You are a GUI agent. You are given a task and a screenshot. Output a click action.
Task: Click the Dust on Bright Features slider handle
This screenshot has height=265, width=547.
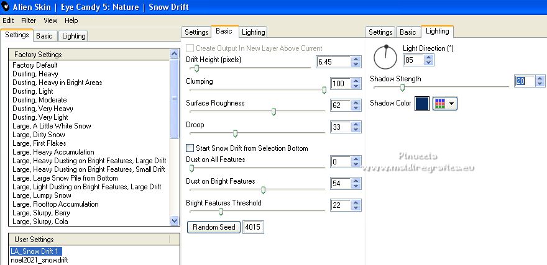264,190
